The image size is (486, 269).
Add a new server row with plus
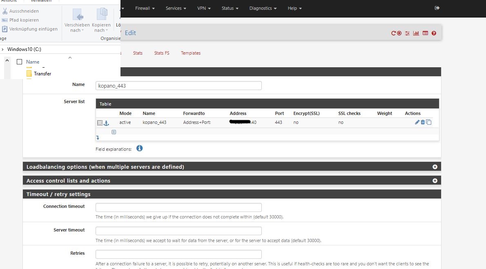pos(114,132)
